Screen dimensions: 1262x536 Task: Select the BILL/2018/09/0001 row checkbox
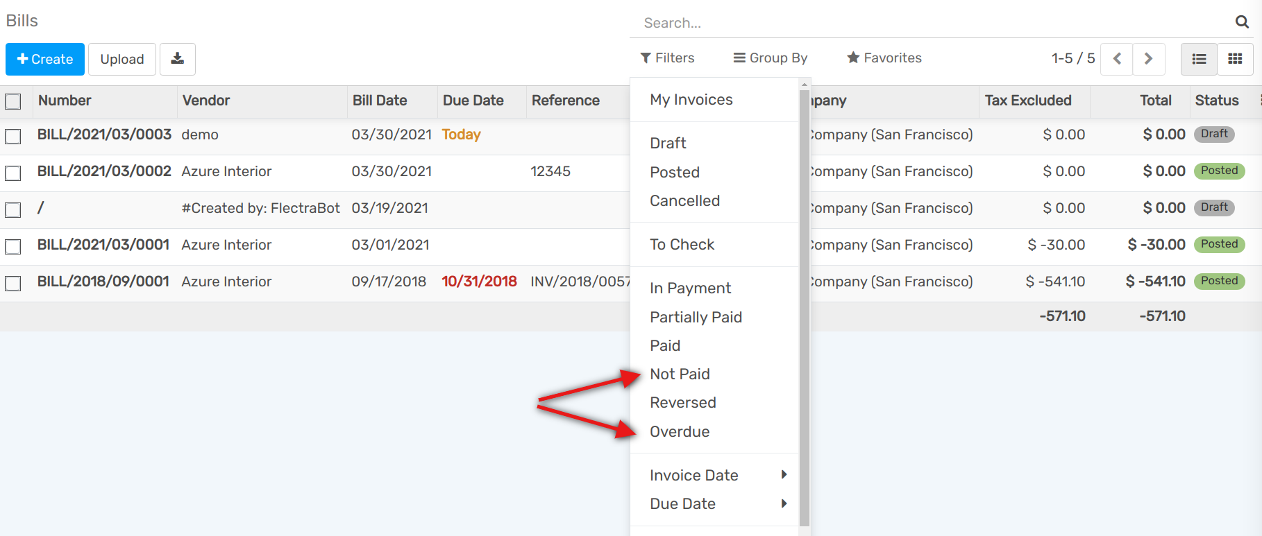click(x=13, y=283)
